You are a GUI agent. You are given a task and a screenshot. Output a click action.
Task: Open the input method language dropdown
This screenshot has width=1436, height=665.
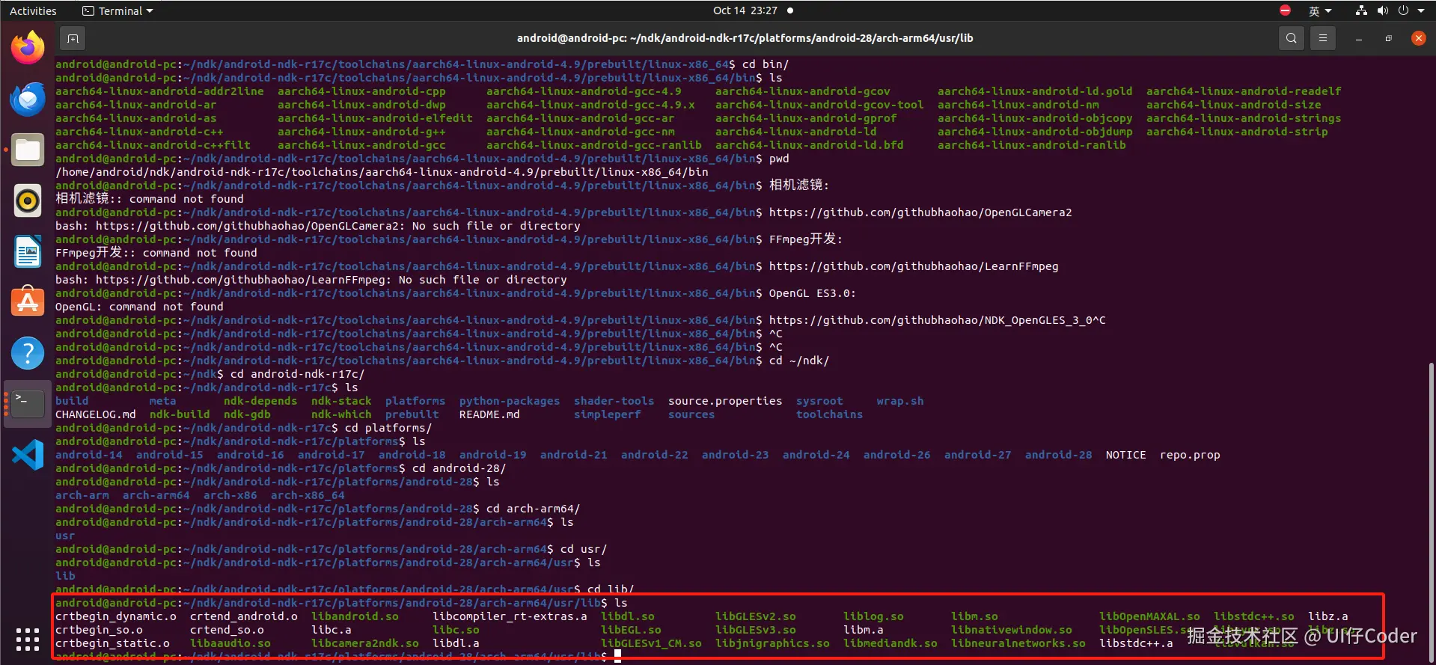pyautogui.click(x=1320, y=10)
